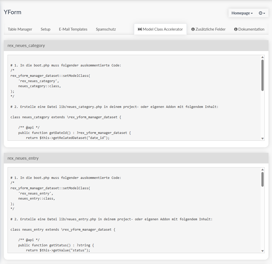Click the scroll up arrow in rex_neues_entry code box
Image resolution: width=272 pixels, height=264 pixels.
click(x=262, y=170)
